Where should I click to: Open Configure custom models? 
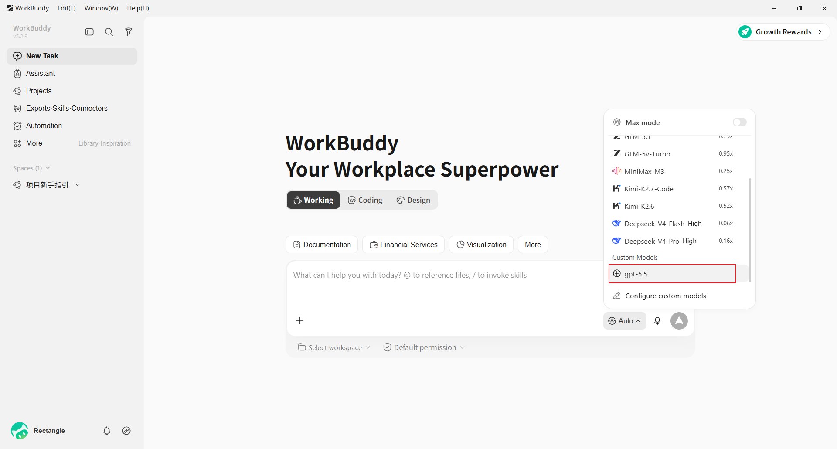click(x=679, y=296)
